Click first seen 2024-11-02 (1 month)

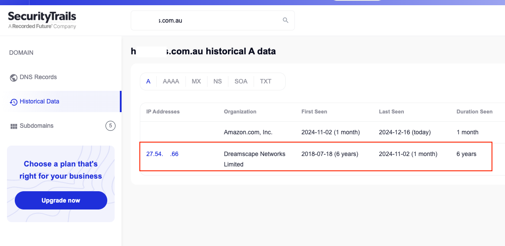330,133
